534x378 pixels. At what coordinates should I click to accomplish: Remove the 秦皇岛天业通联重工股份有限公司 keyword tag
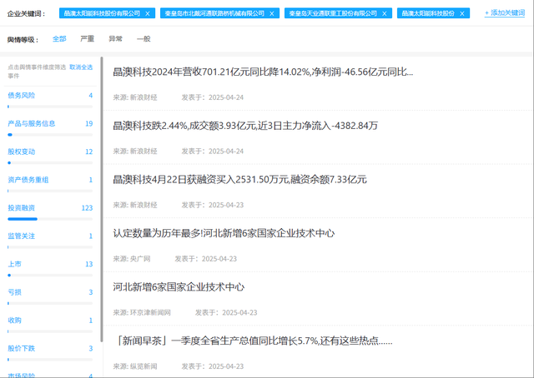(385, 13)
